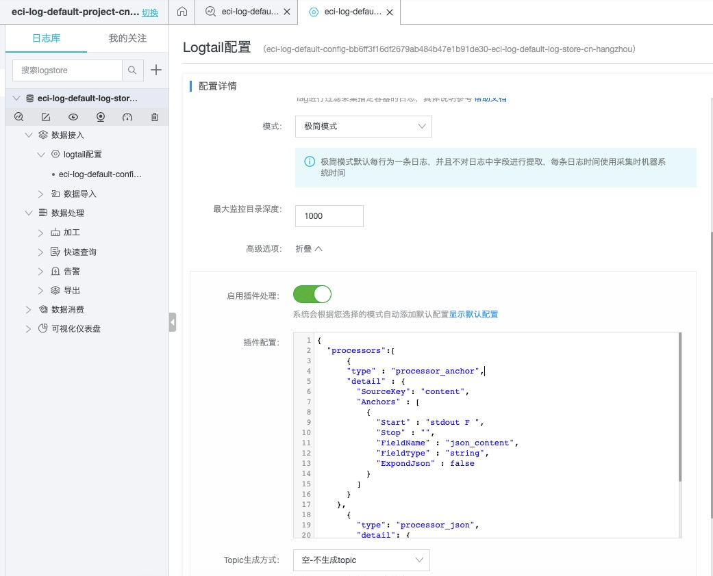Switch to first eci-log-defau query tab

247,12
